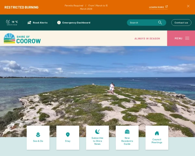
Task: Click the Subscribe moon and stars icon
Action: (x=97, y=132)
